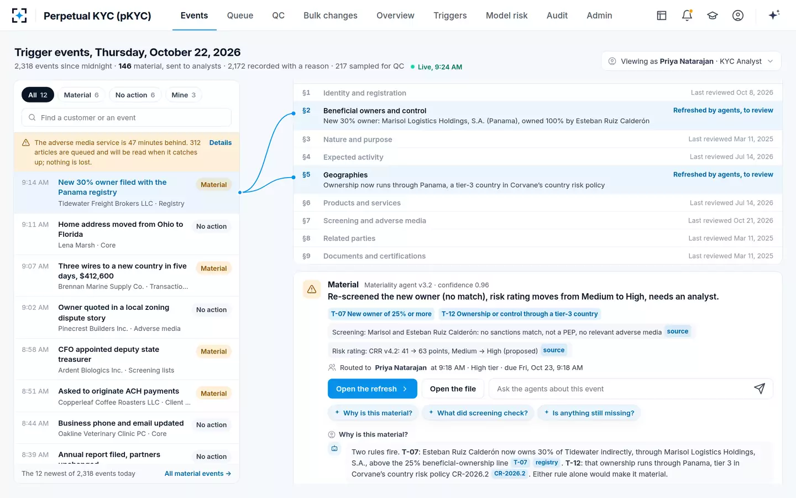796x498 pixels.
Task: Open the T-07 New owner of 25% or more rule chip
Action: click(x=381, y=314)
